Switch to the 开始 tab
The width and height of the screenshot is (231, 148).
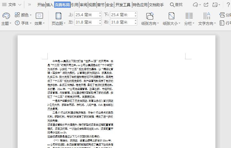click(x=41, y=5)
